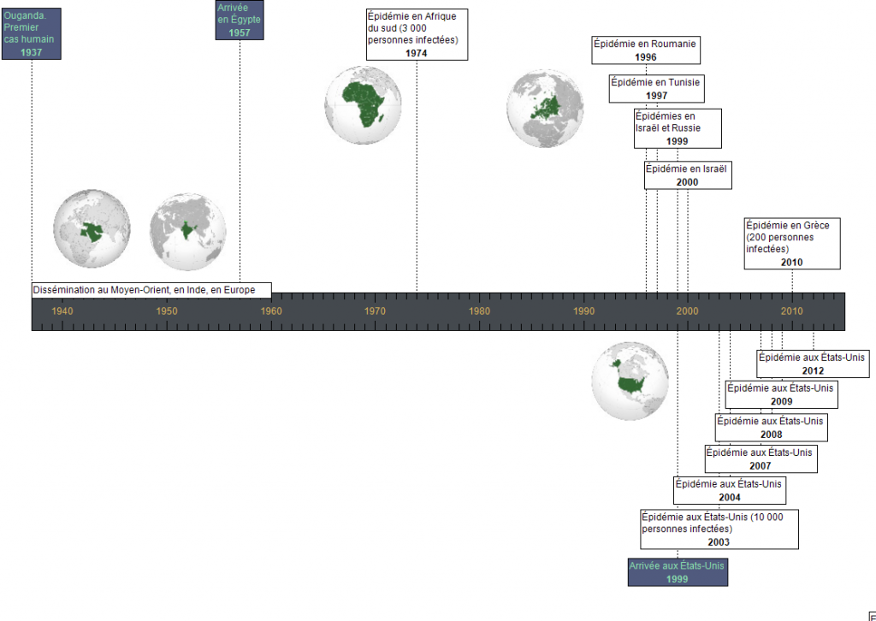The image size is (876, 621).
Task: Click the 1980 label on the timeline bar
Action: tap(480, 310)
